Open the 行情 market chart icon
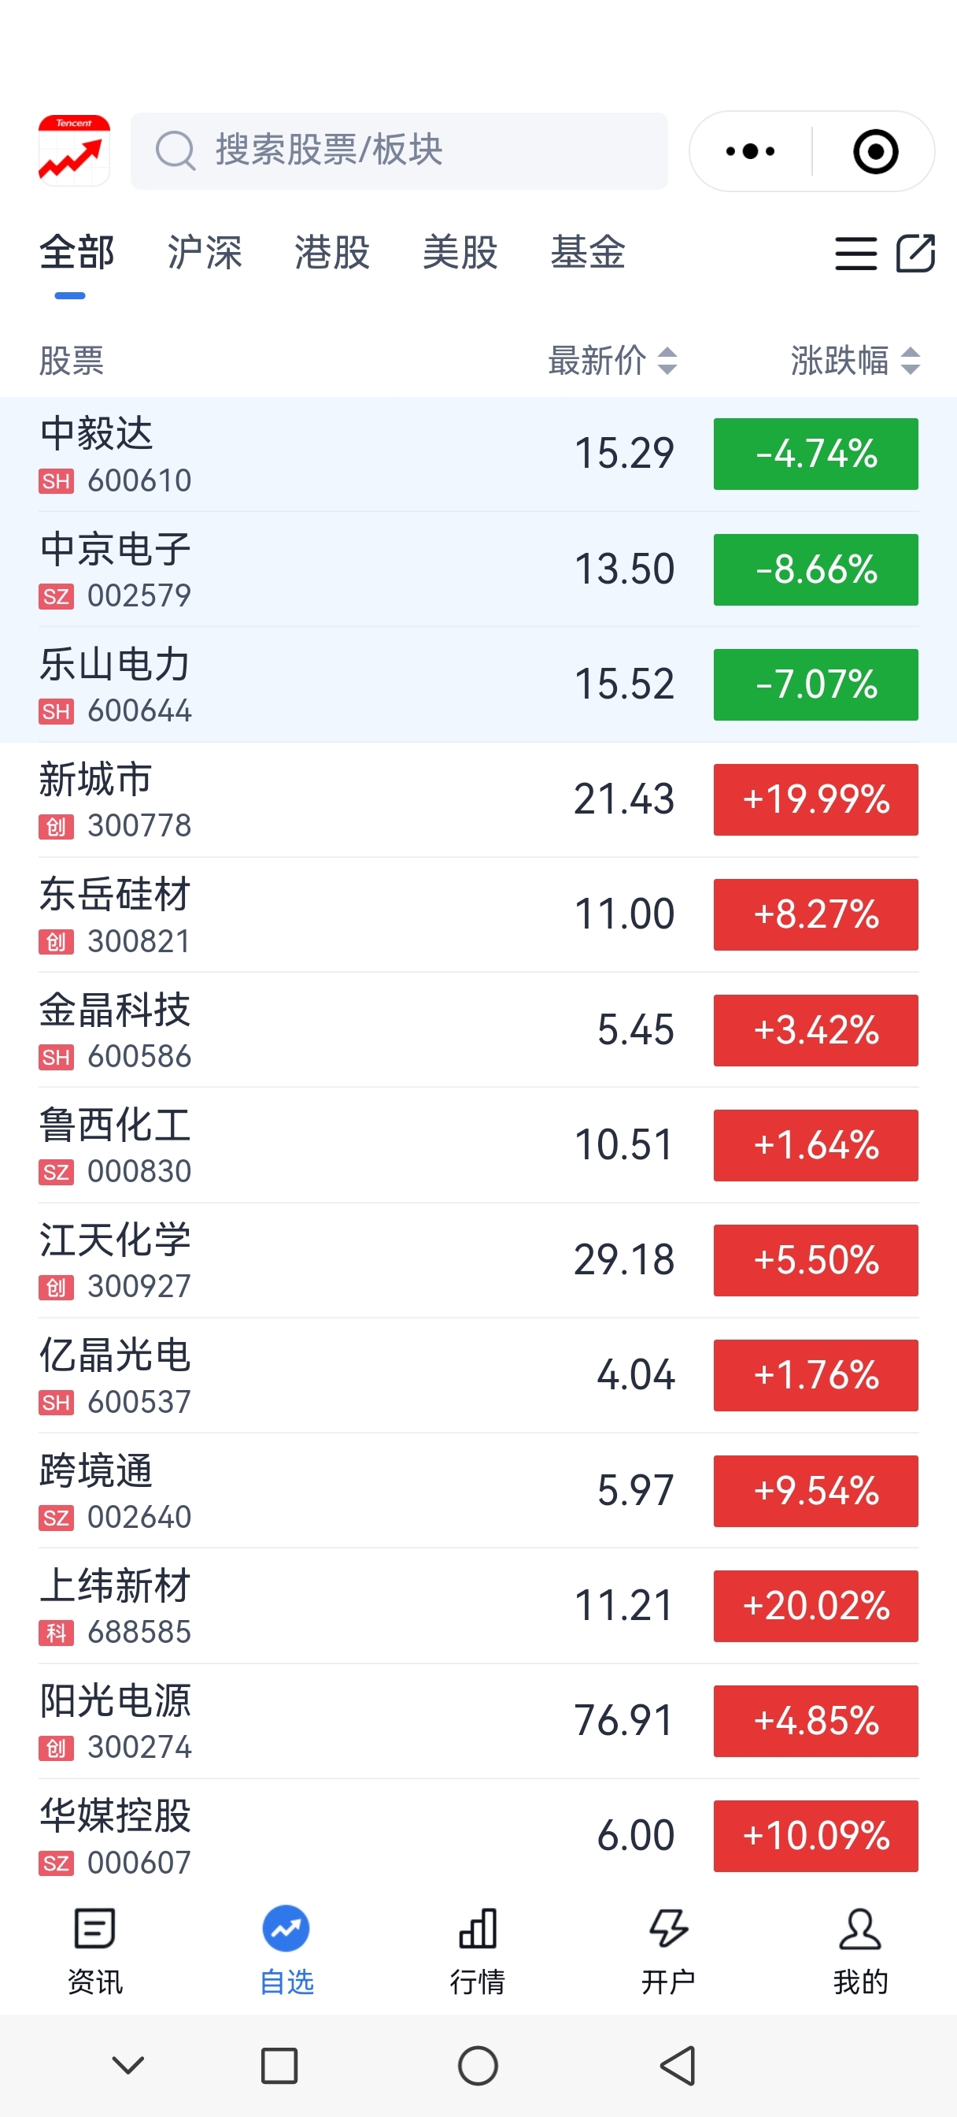 (478, 1928)
